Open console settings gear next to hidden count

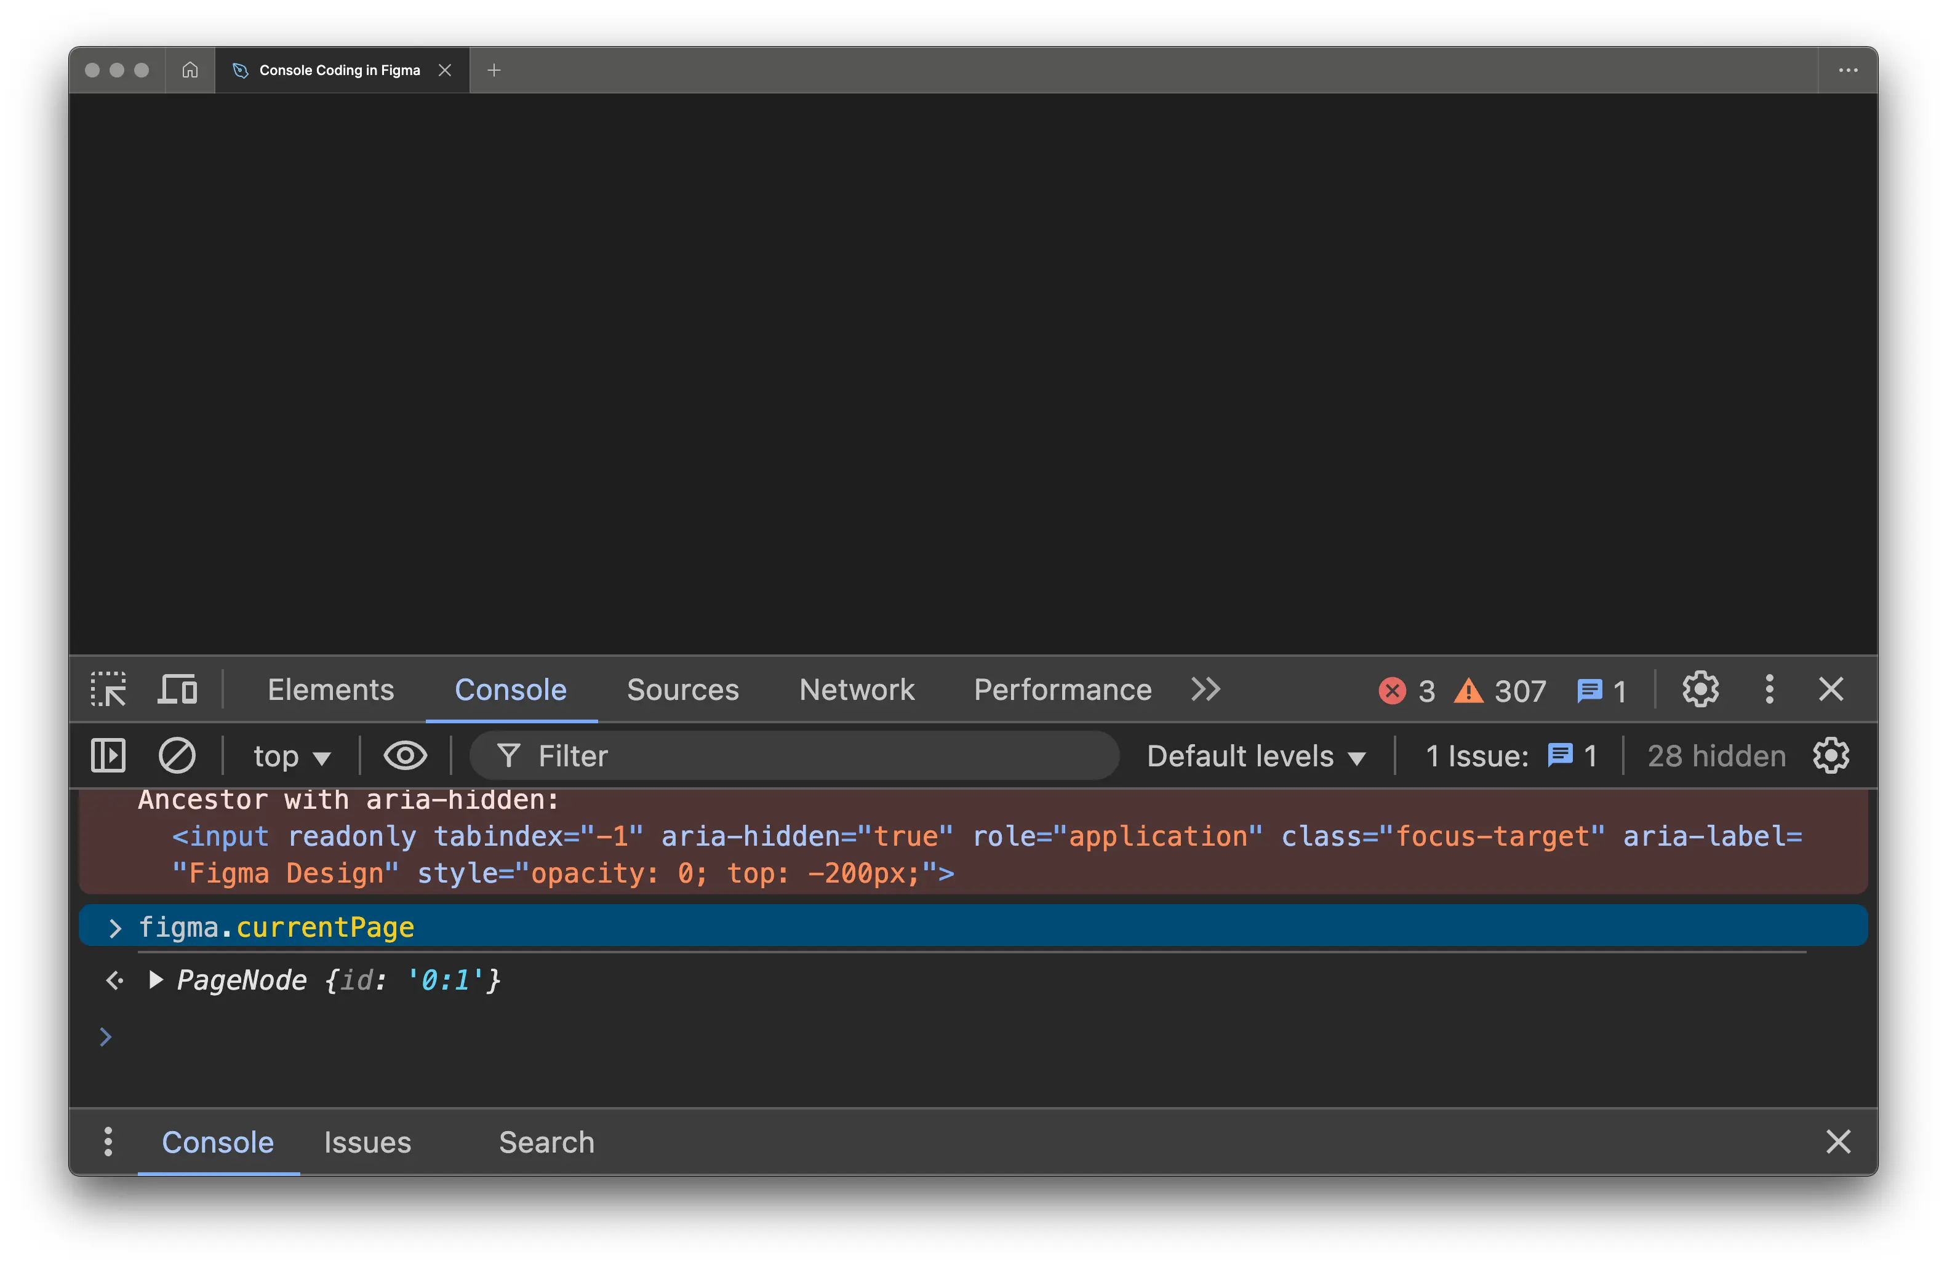[1831, 755]
